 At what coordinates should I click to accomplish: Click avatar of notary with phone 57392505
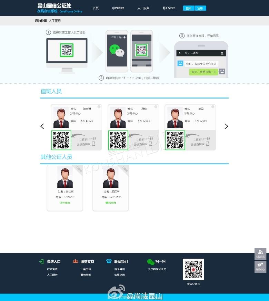coord(111,177)
